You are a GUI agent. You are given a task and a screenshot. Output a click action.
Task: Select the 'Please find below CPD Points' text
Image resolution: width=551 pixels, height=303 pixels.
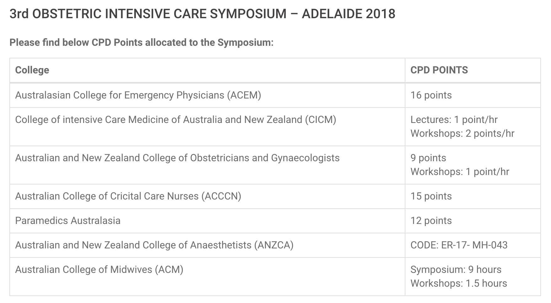click(x=142, y=42)
